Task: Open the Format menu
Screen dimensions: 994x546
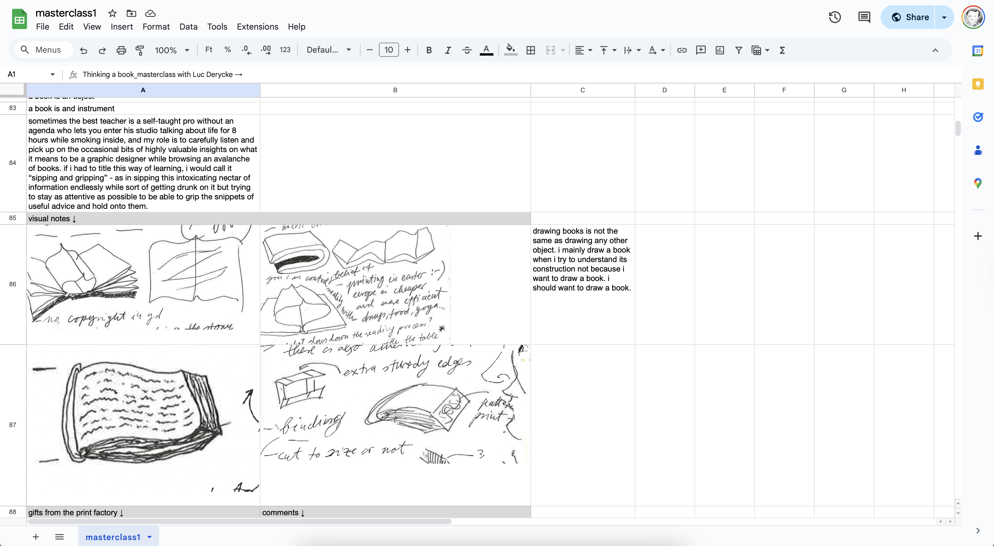Action: [156, 27]
